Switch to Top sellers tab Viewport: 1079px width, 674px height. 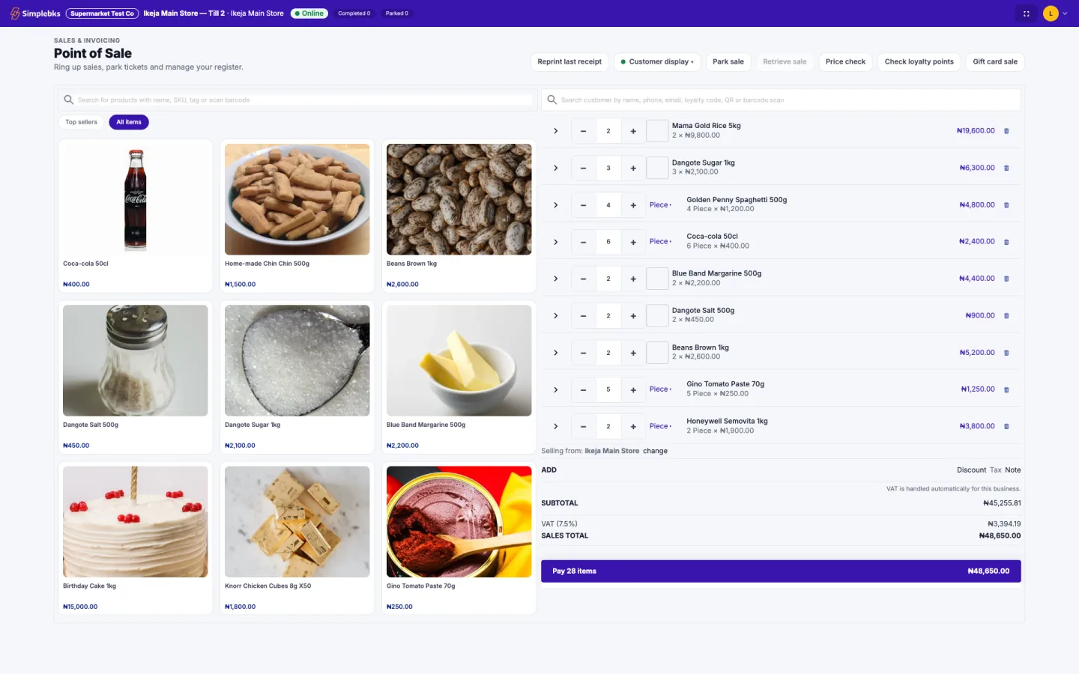(x=81, y=122)
